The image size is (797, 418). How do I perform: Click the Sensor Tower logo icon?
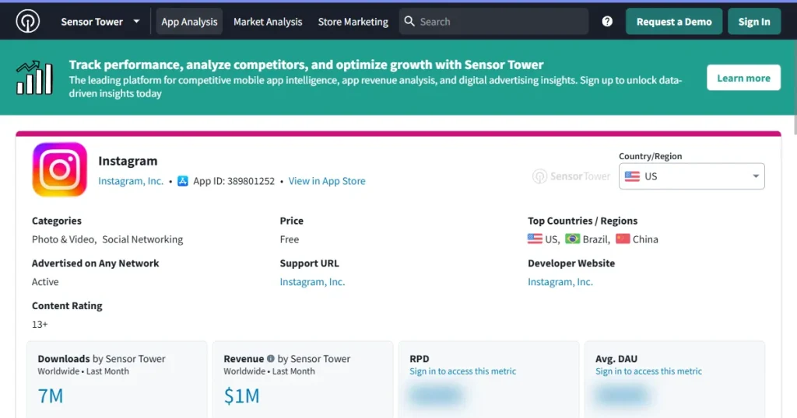click(x=27, y=21)
